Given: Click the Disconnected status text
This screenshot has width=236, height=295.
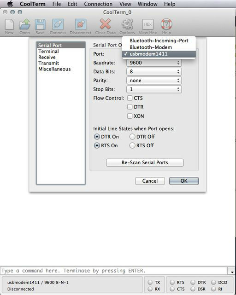Looking at the screenshot, I should click(x=21, y=289).
